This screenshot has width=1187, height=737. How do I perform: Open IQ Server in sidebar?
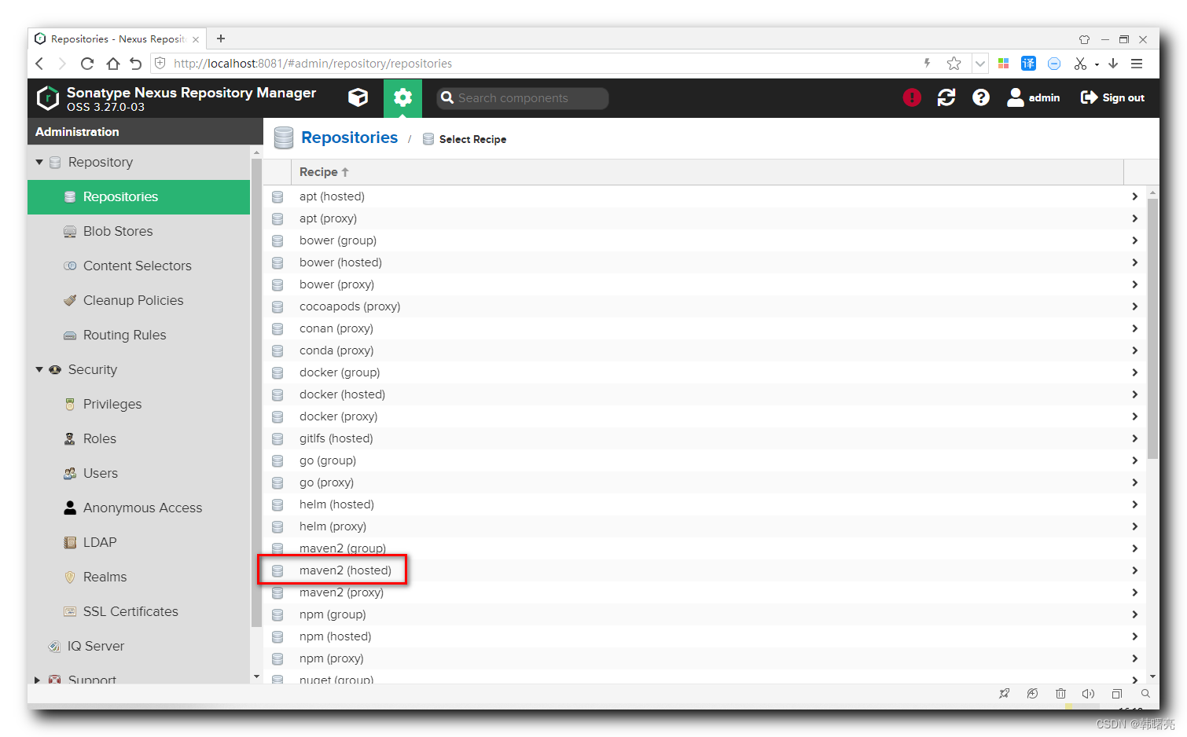(x=138, y=647)
